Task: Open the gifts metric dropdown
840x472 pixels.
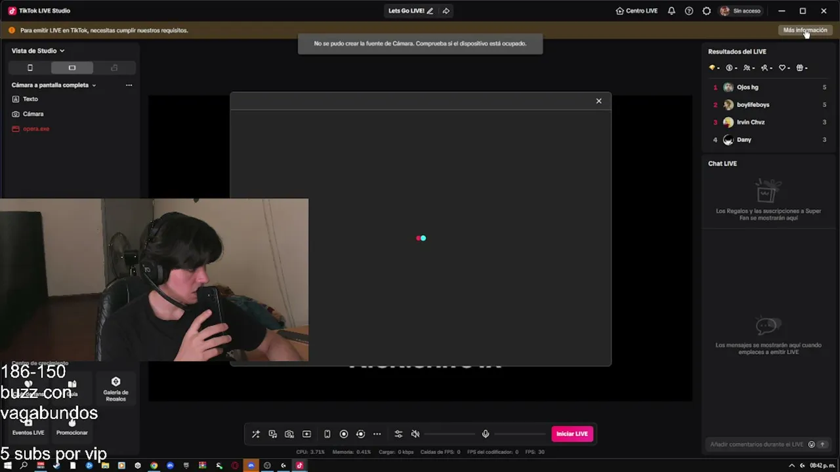Action: (x=802, y=68)
